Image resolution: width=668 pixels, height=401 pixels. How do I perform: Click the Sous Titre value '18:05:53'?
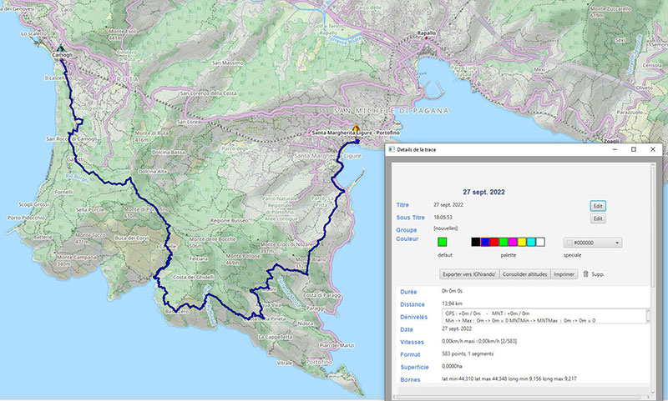pos(443,218)
